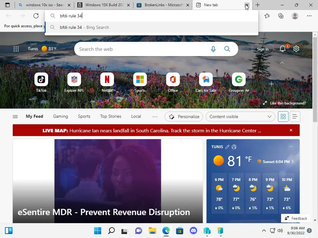Open the profile avatar icon

tap(295, 16)
